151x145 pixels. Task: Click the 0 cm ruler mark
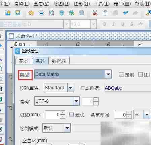[x=20, y=44]
